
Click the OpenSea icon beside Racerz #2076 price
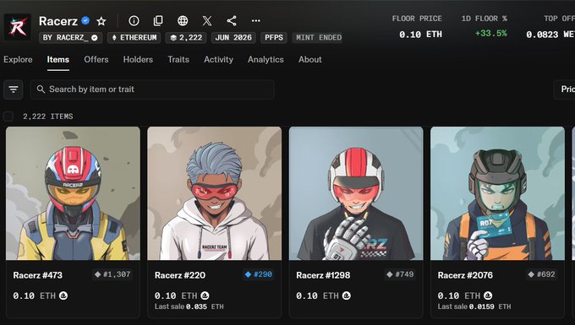coord(488,295)
